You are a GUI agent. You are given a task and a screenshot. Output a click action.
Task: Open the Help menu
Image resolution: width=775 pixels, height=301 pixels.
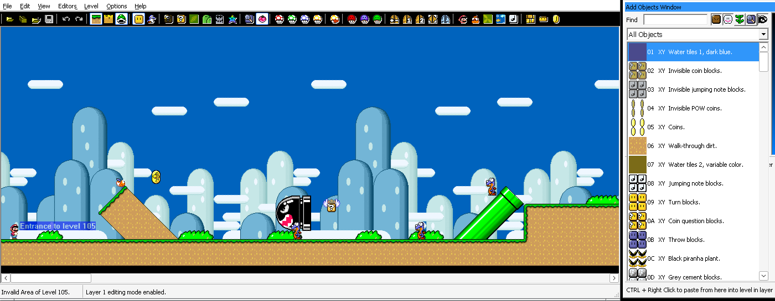(141, 6)
